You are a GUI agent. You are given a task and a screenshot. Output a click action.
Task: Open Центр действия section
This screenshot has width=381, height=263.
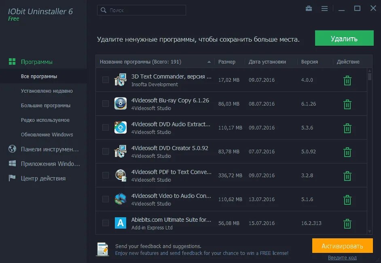[x=43, y=178]
